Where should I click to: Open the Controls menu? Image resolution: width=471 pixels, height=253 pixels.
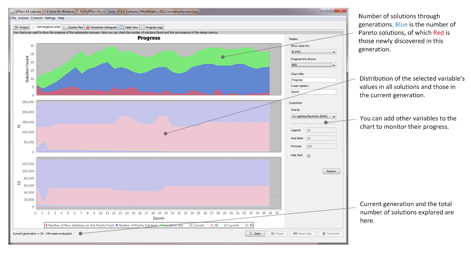click(37, 18)
